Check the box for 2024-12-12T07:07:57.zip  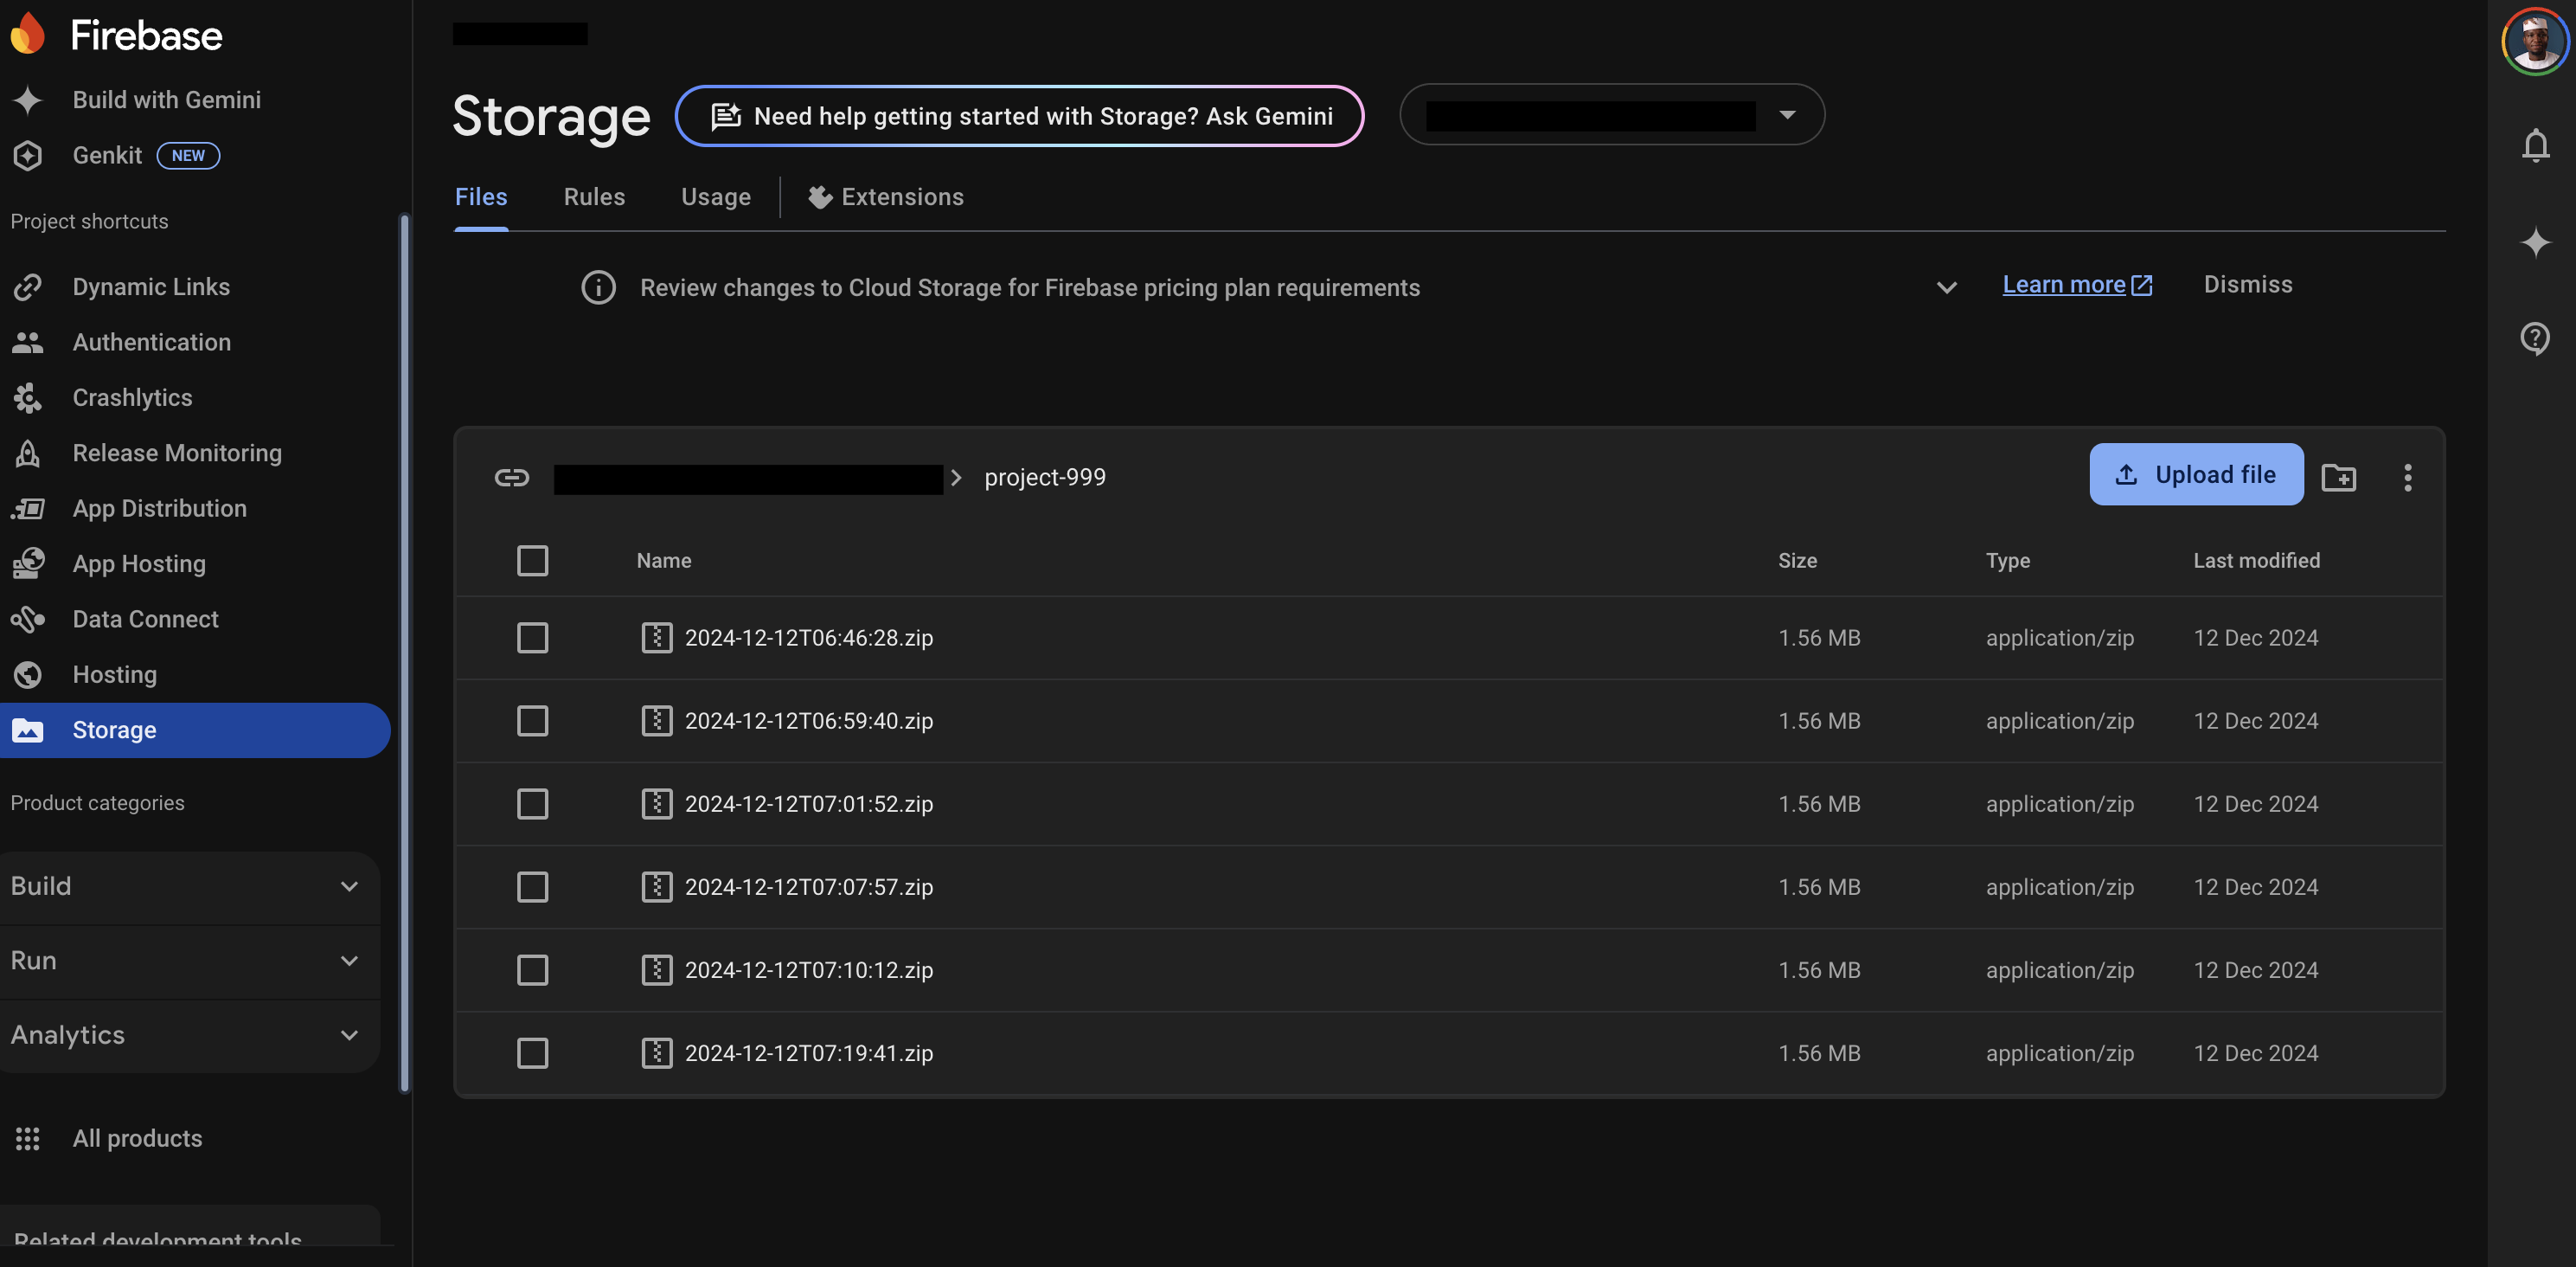pyautogui.click(x=532, y=887)
